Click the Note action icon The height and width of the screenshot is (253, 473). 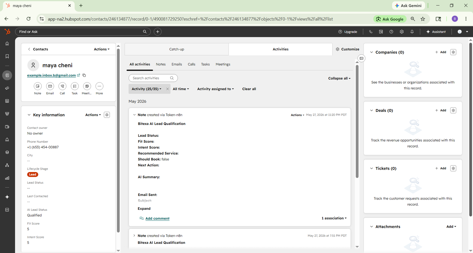click(38, 86)
